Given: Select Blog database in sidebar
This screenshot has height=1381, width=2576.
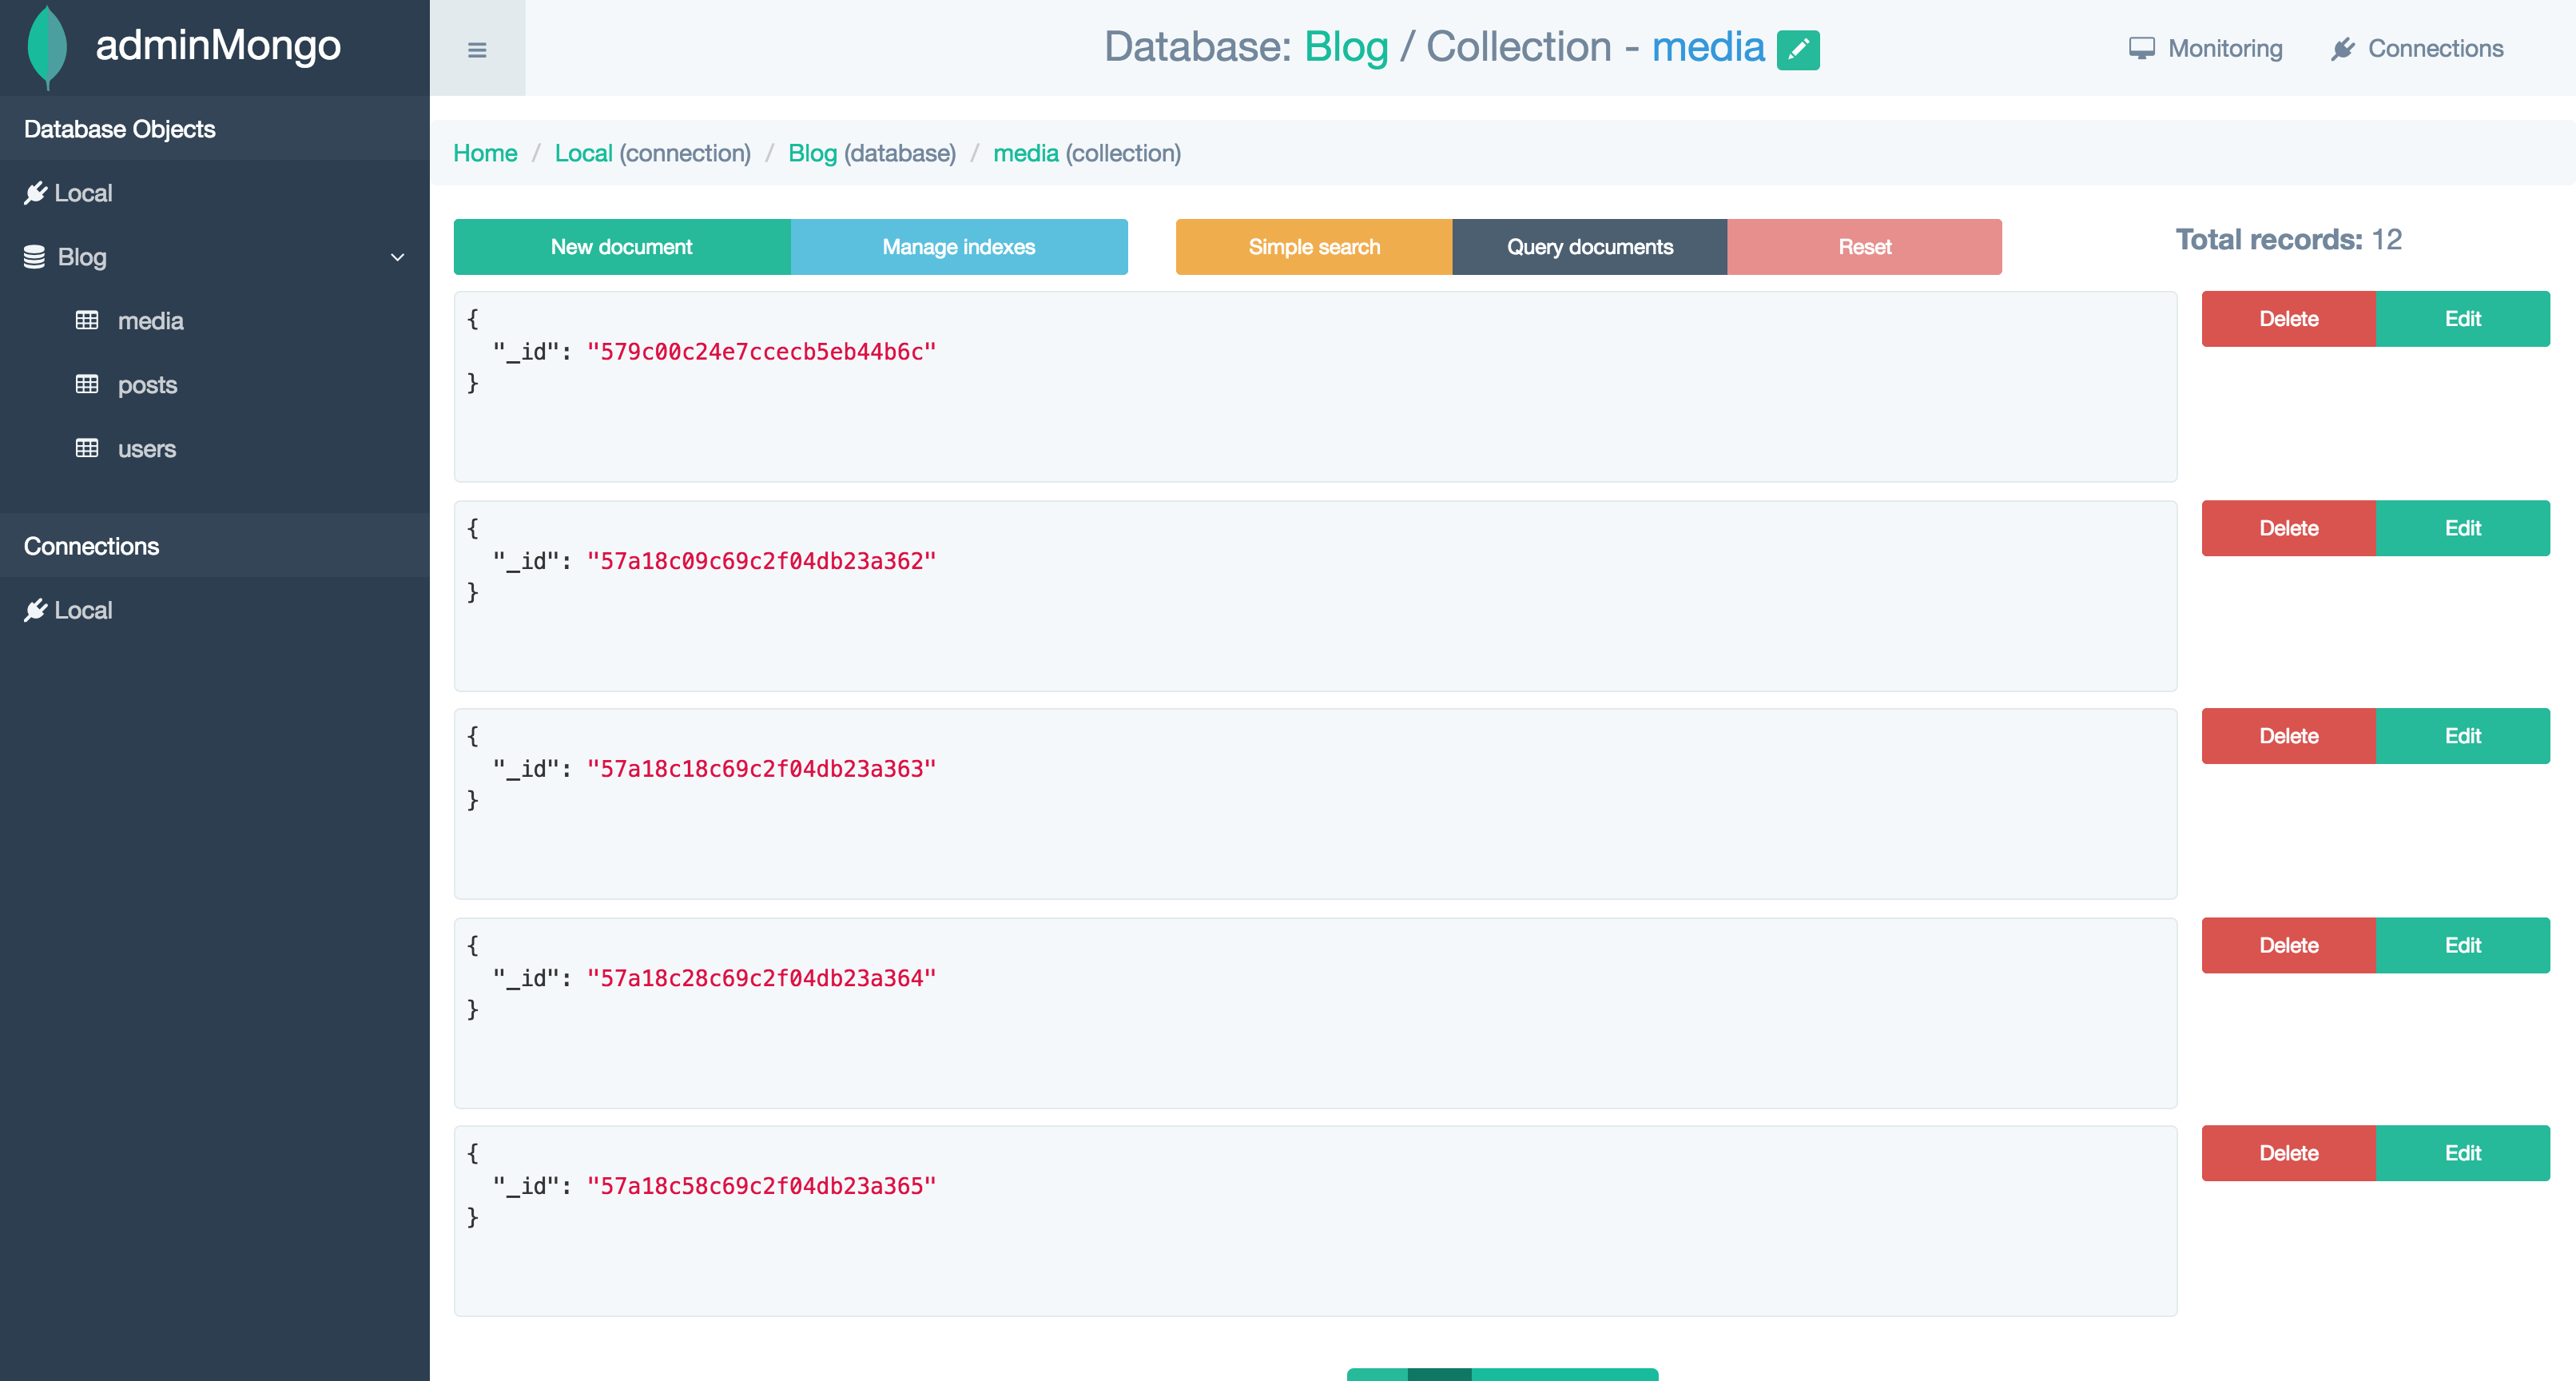Looking at the screenshot, I should [82, 257].
